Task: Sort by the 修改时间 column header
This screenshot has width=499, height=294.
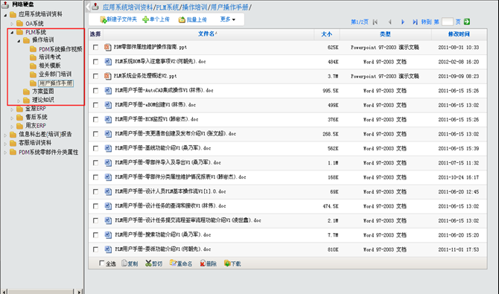Action: pyautogui.click(x=459, y=34)
